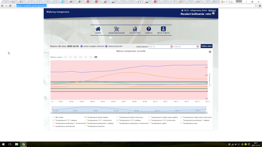
Task: Open the chart hamburger context menu
Action: 210,52
